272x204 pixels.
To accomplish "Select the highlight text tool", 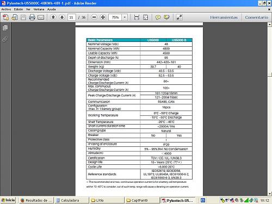I will tap(166, 17).
